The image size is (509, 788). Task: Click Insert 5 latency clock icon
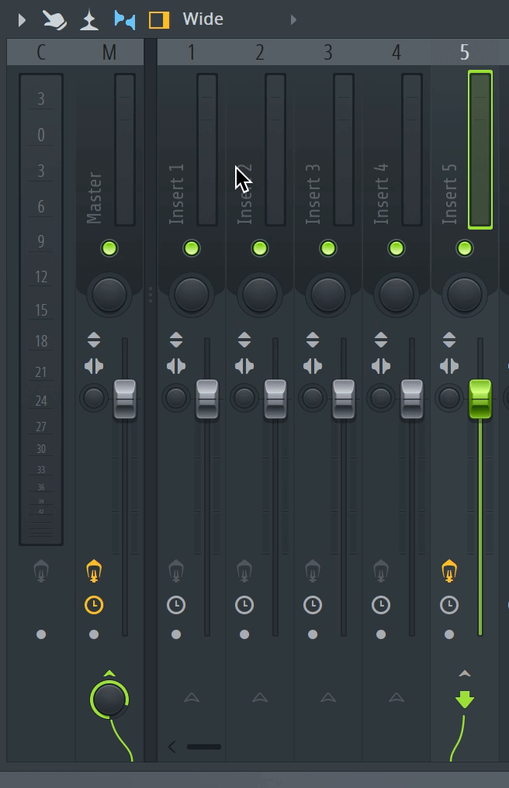click(x=449, y=604)
